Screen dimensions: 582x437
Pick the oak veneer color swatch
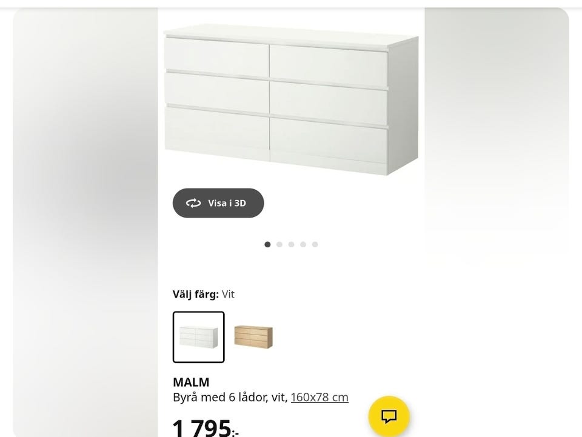coord(253,336)
